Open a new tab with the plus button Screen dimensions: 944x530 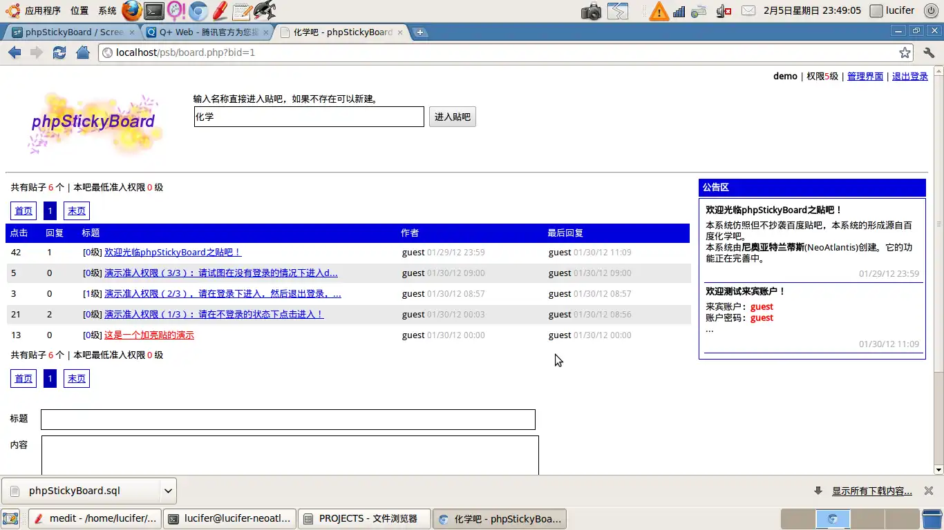point(419,32)
